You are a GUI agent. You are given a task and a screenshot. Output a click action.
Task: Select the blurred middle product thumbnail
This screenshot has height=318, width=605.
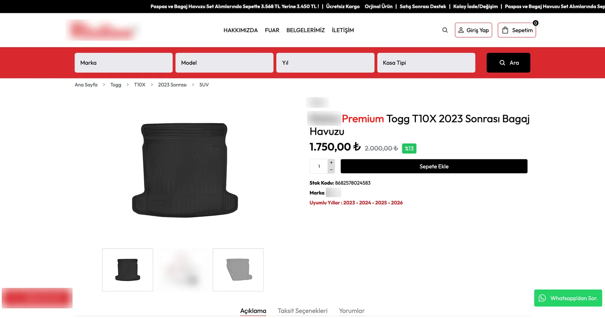pos(183,270)
